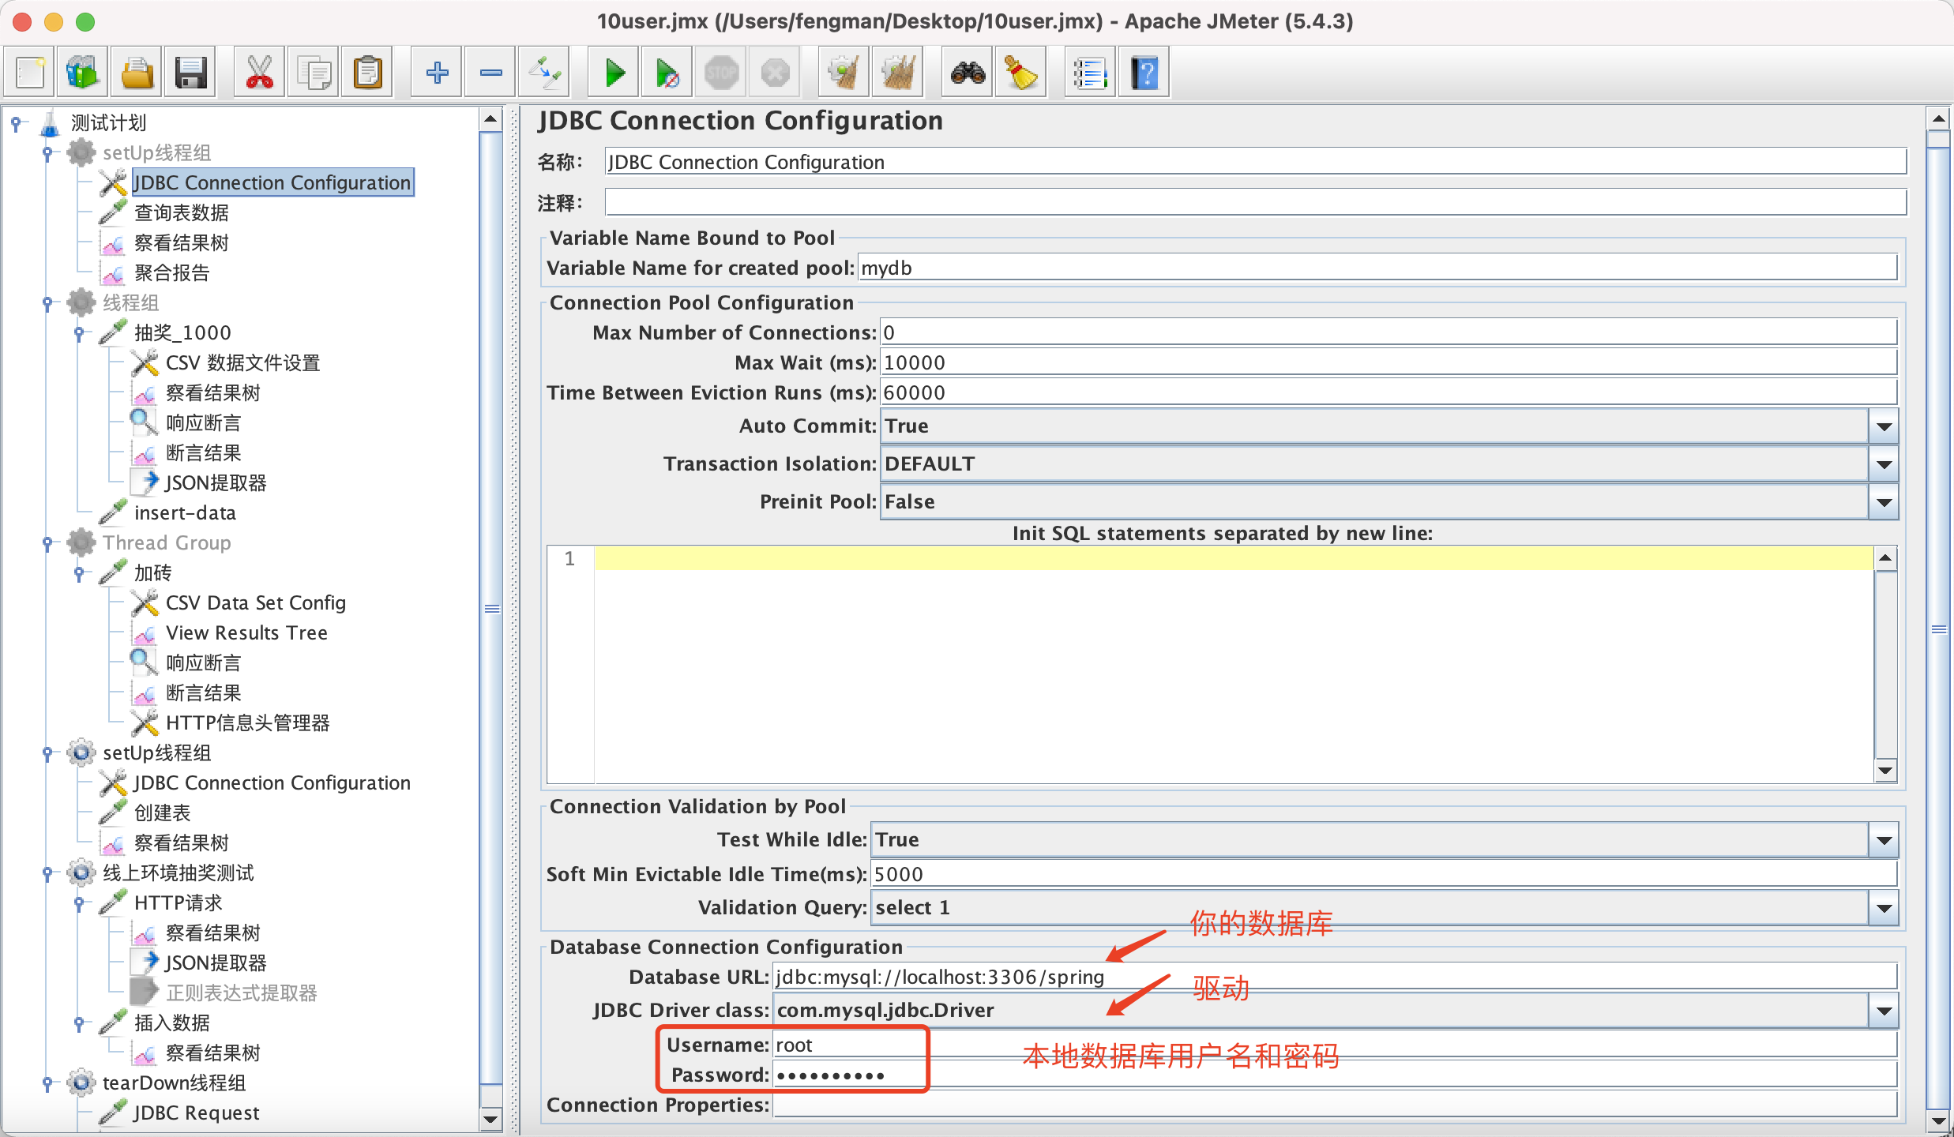Clear all results with double broom icon
The width and height of the screenshot is (1954, 1137).
coord(898,73)
